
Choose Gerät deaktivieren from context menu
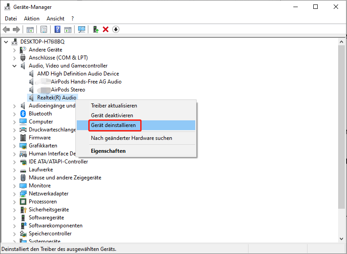click(x=136, y=115)
